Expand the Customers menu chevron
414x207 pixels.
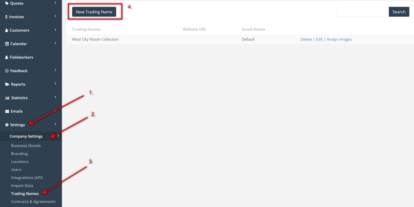pos(55,29)
